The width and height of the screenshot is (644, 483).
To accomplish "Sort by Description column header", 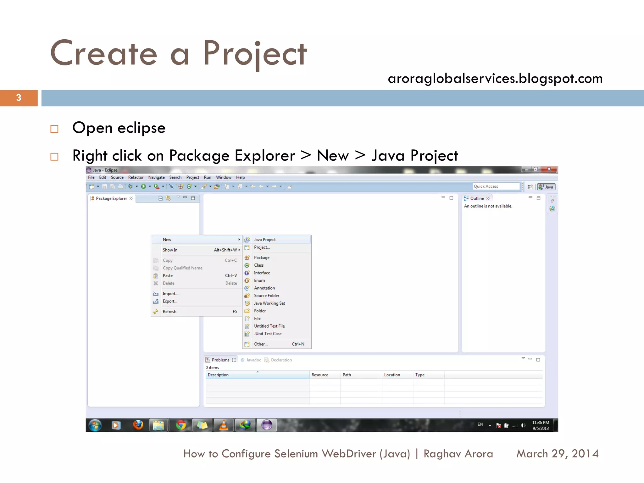I will [x=258, y=375].
